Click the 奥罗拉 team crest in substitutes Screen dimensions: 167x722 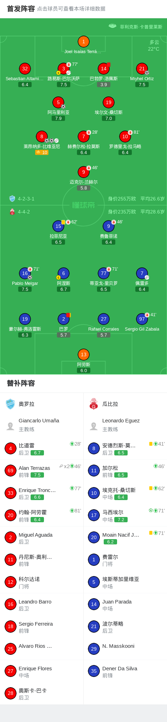tap(11, 404)
